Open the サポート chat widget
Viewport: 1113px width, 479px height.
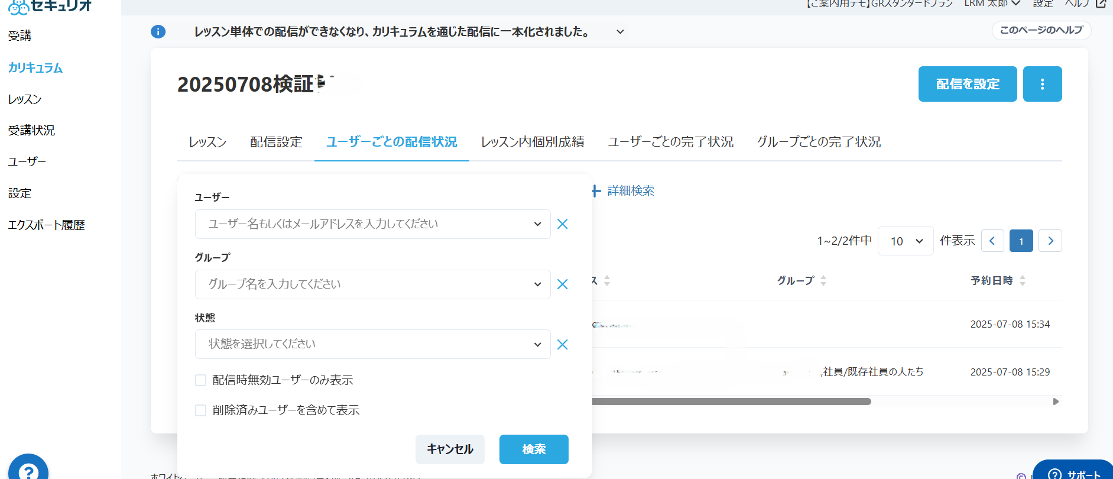(x=1074, y=471)
